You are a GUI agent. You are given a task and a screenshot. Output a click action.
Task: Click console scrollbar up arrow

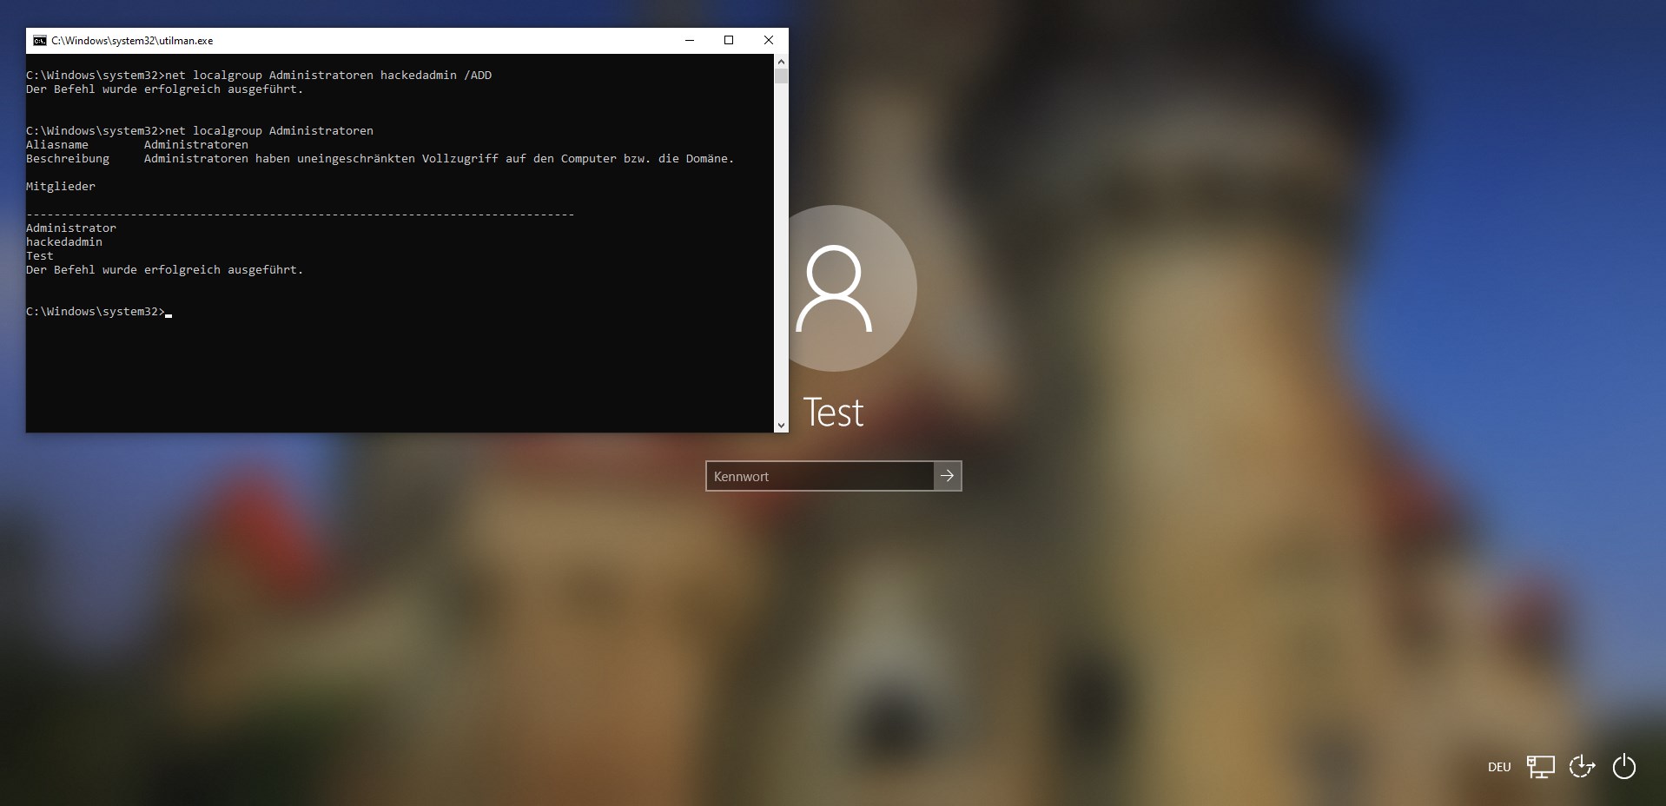[x=781, y=62]
